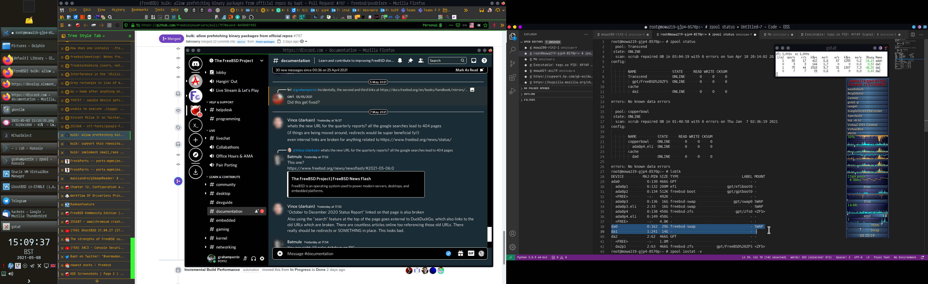Open the Source Control view in Code
Screen dimensions: 928x284
click(513, 64)
